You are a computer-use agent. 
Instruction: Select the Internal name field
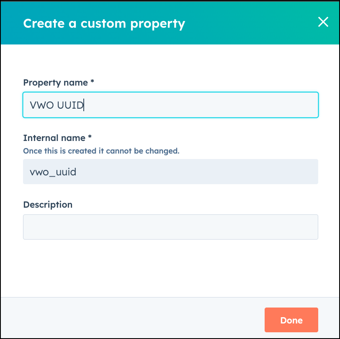[x=170, y=172]
